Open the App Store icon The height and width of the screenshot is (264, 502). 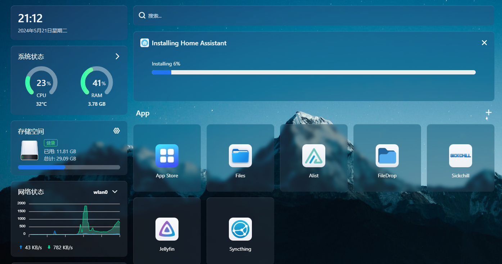(167, 156)
